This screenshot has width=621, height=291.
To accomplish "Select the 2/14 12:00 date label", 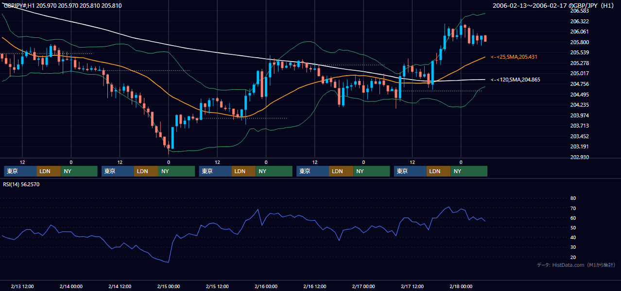I will coord(120,287).
